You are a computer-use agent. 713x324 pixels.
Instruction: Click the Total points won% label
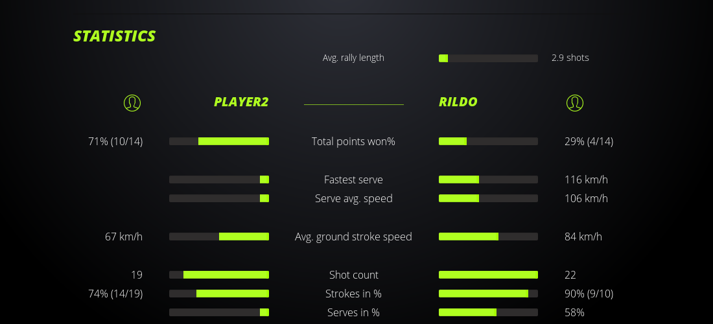coord(353,141)
